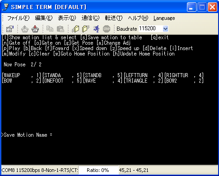The width and height of the screenshot is (219, 176).
Task: Open the ヘルプ(H) menu
Action: pyautogui.click(x=138, y=18)
